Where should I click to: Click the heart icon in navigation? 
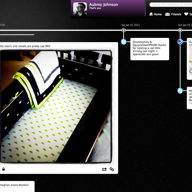pos(186,14)
